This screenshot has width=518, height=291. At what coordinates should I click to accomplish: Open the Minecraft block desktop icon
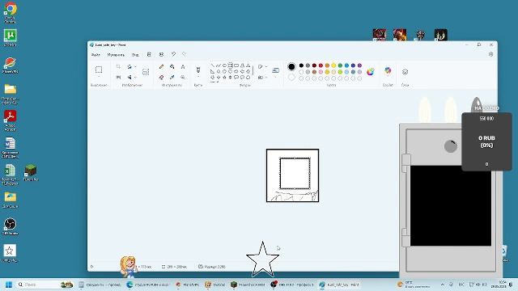(x=31, y=172)
